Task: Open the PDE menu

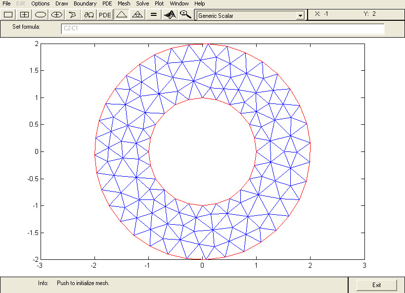Action: 107,3
